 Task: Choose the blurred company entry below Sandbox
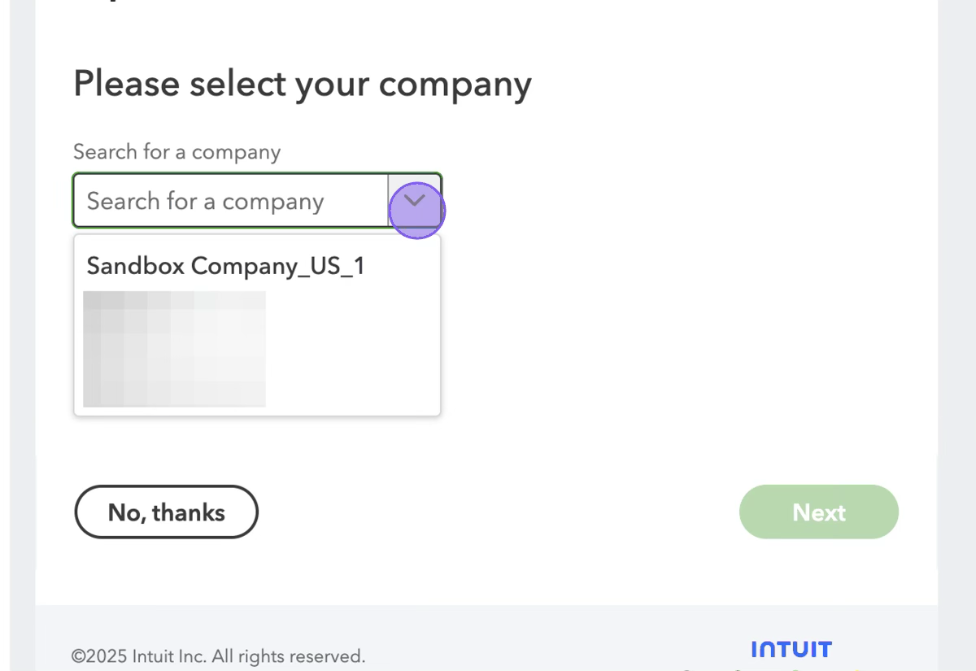pyautogui.click(x=175, y=348)
